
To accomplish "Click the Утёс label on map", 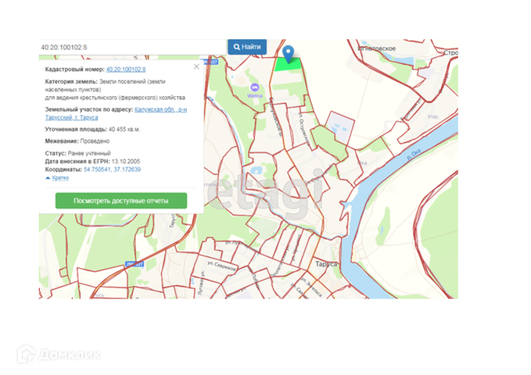I will point(432,116).
